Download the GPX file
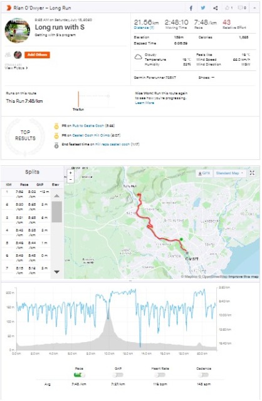 coord(204,173)
